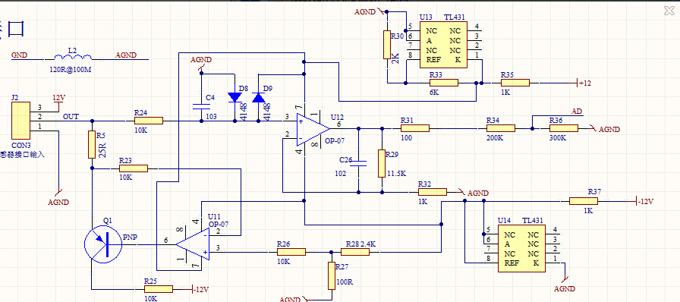680x302 pixels.
Task: Select resistor R32 symbol
Action: click(x=433, y=192)
